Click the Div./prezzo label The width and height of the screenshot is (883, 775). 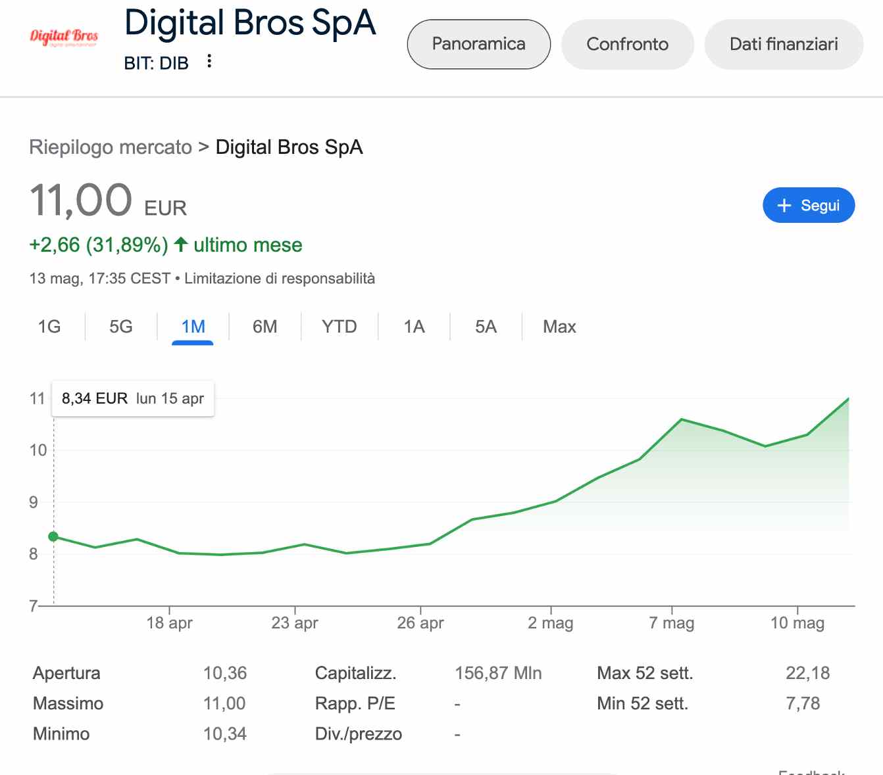pyautogui.click(x=359, y=734)
